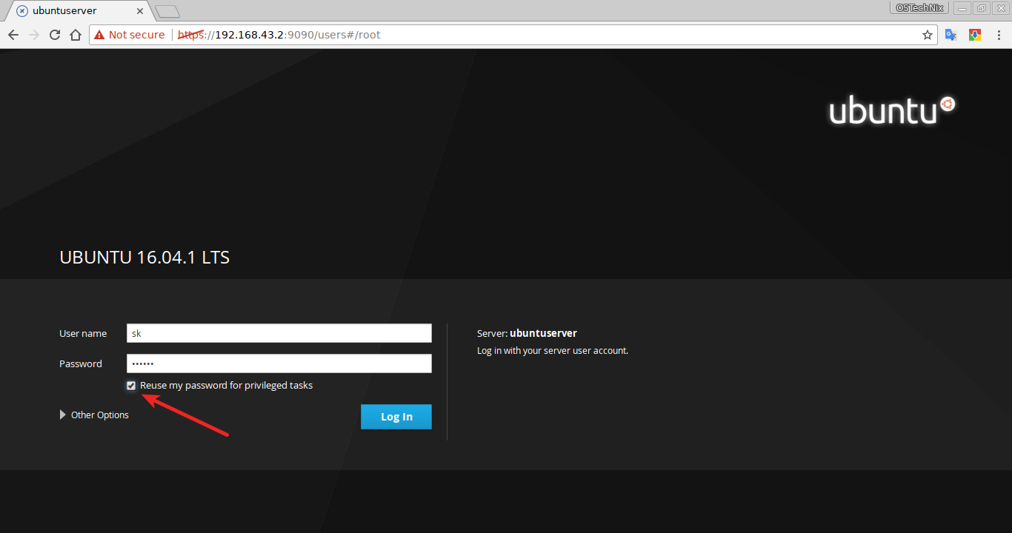Click the 'Reuse my password for privileged tasks' label
The width and height of the screenshot is (1012, 533).
click(227, 386)
